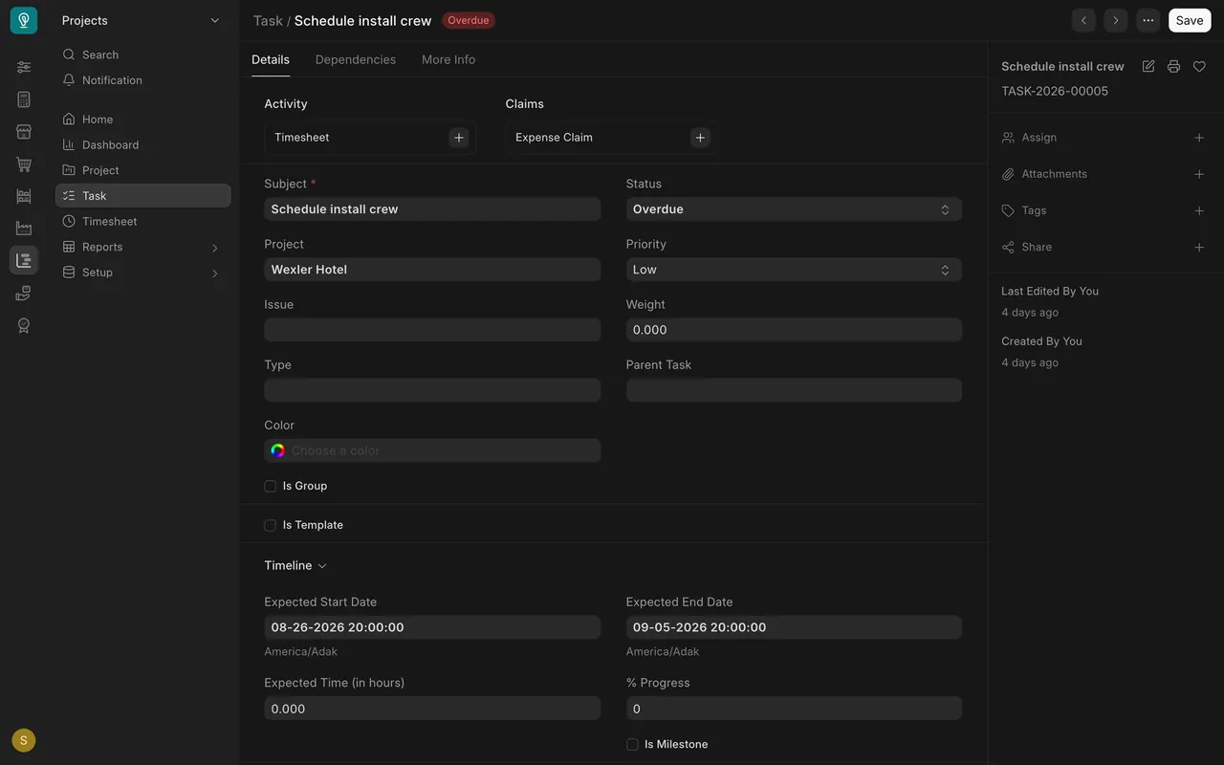Open the Projects workspace switcher dropdown
The image size is (1224, 765).
tap(142, 20)
